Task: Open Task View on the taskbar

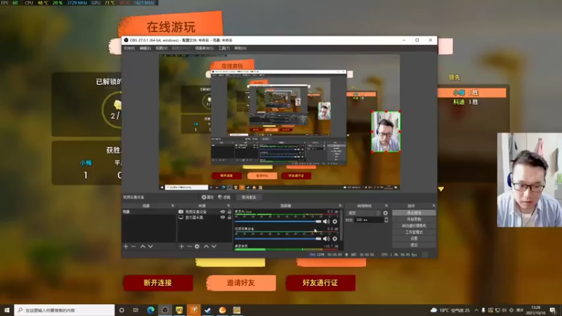Action: (136, 310)
